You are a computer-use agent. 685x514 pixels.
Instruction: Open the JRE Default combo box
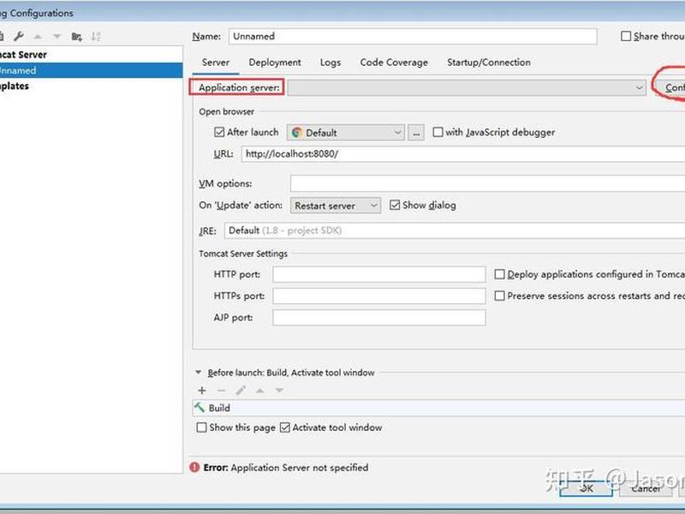455,230
